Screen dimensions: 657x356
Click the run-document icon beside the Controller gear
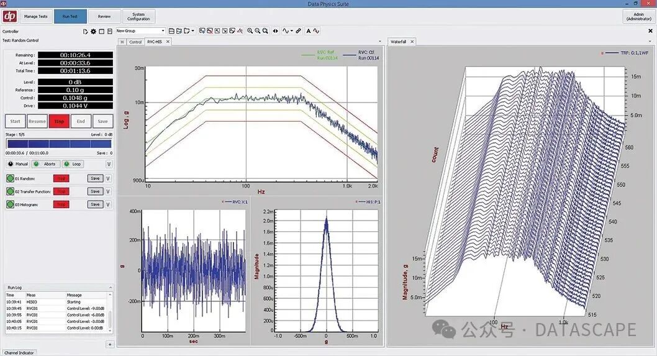click(86, 32)
